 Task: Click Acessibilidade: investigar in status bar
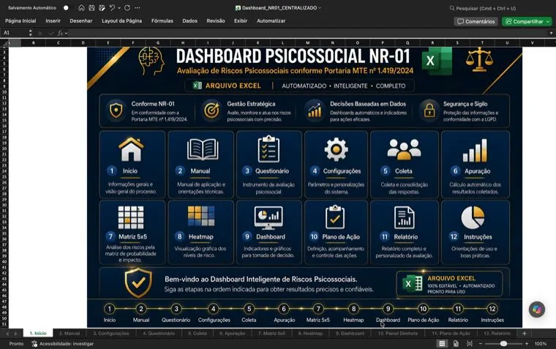point(63,344)
